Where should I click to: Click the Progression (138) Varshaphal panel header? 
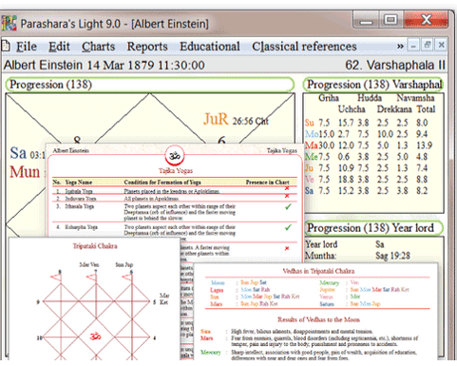373,85
